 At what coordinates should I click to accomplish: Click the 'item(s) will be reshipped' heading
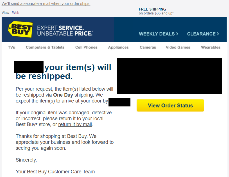(63, 72)
